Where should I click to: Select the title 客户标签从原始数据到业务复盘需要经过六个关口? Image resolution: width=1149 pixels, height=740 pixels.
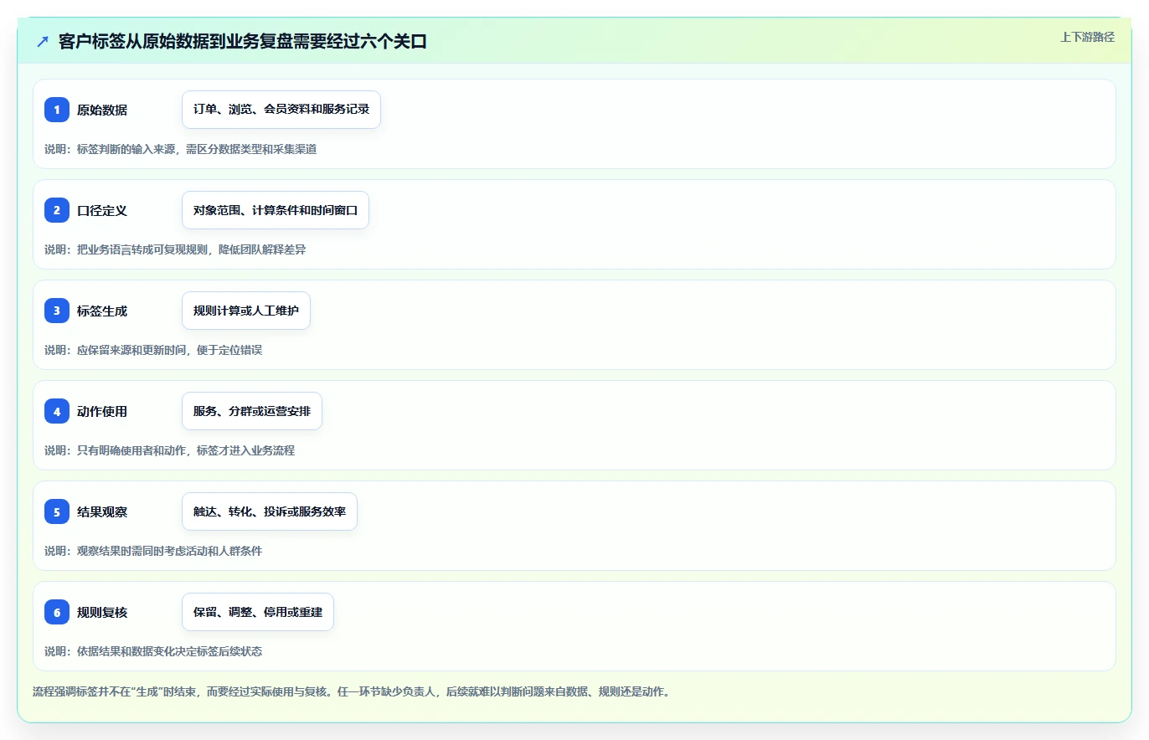pyautogui.click(x=243, y=42)
